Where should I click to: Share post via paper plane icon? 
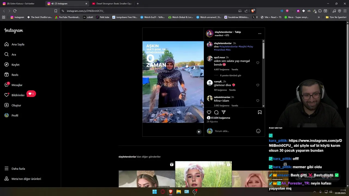point(224,112)
